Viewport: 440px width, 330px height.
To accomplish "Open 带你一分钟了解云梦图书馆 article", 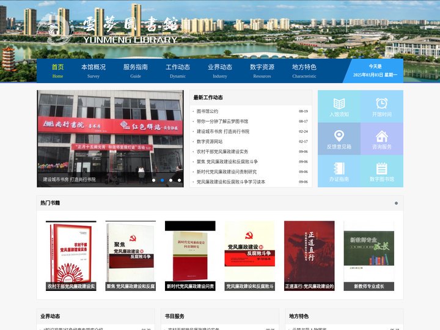I will tap(222, 122).
